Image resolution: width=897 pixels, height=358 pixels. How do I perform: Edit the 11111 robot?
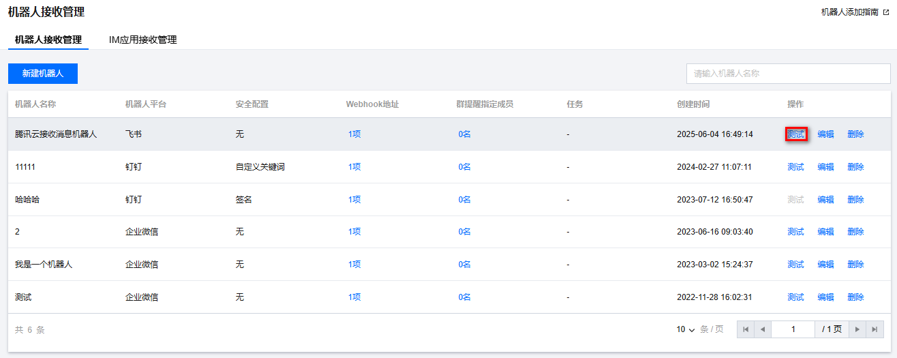point(825,167)
